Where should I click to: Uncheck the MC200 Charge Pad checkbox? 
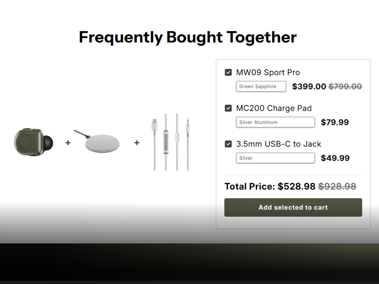[x=228, y=108]
